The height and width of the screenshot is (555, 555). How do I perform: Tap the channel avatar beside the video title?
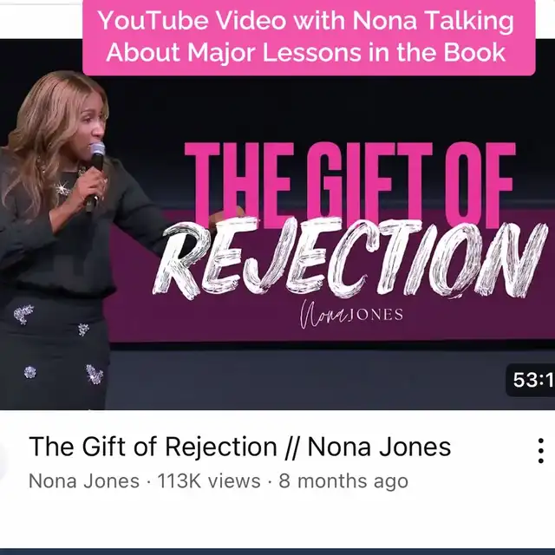3,460
